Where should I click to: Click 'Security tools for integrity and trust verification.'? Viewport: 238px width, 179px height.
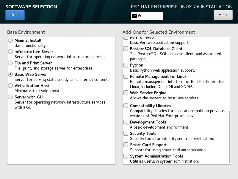tap(172, 139)
